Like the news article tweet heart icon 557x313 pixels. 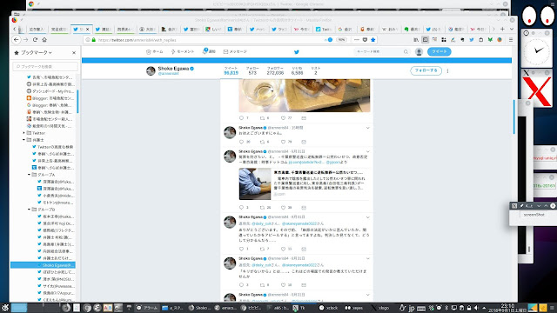tap(283, 208)
